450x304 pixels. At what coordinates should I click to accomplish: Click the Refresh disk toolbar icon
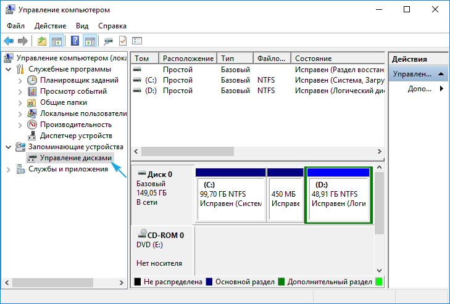(108, 41)
